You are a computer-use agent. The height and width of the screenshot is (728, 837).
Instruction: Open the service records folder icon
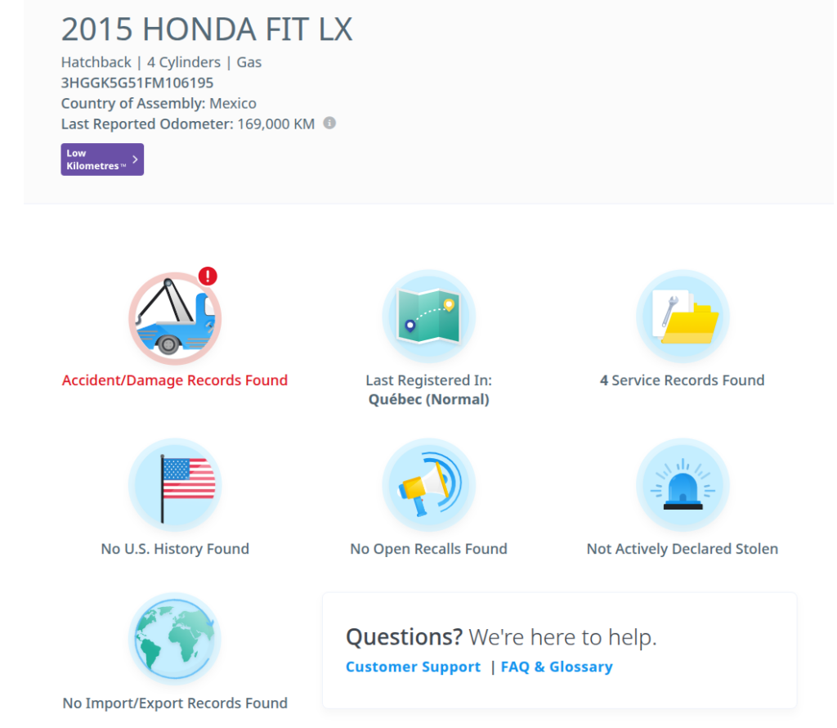click(x=683, y=317)
